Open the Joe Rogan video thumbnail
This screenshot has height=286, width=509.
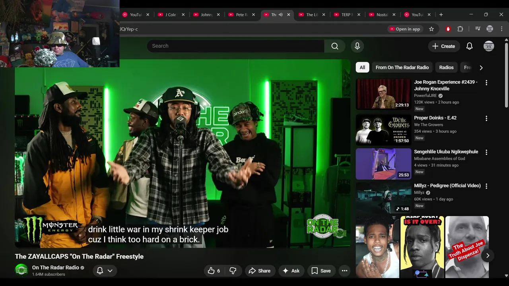[x=383, y=94]
